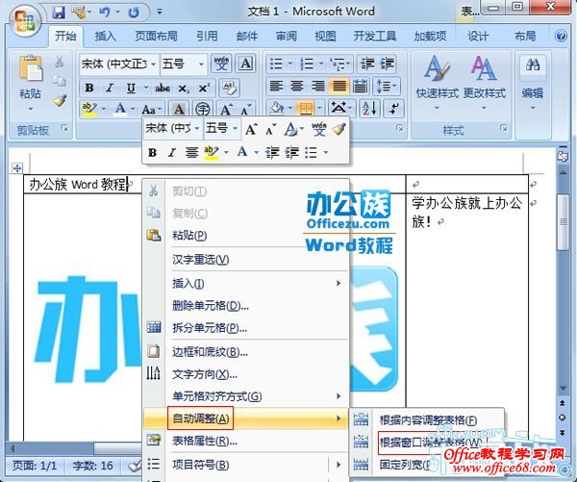Open ribbon font size dropdown 五号
The height and width of the screenshot is (482, 577).
(x=201, y=64)
